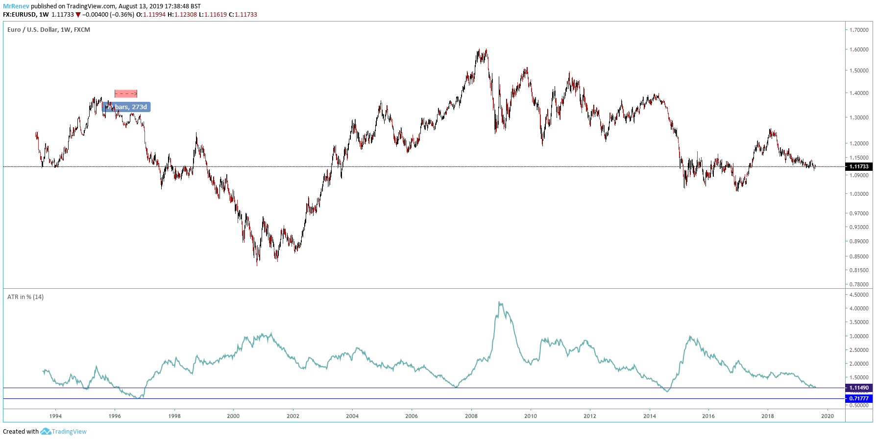This screenshot has width=876, height=440.
Task: Click the purple 1.11490 level label
Action: pos(859,388)
